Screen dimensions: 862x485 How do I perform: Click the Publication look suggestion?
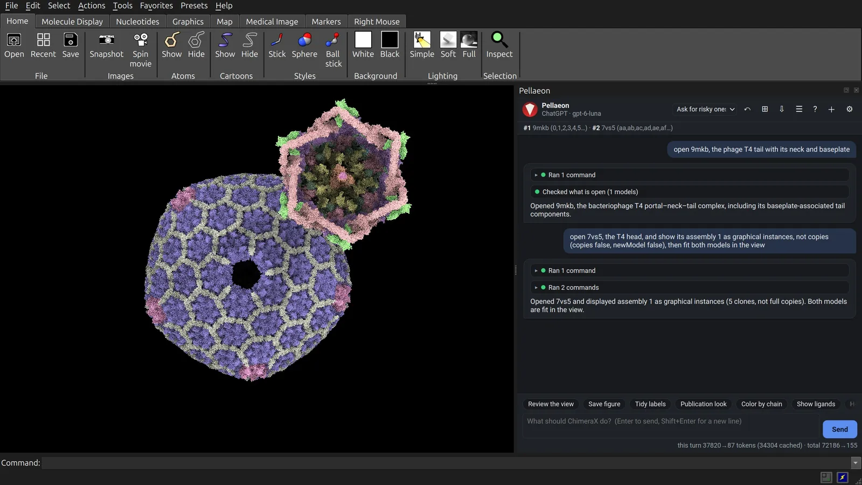click(x=703, y=404)
